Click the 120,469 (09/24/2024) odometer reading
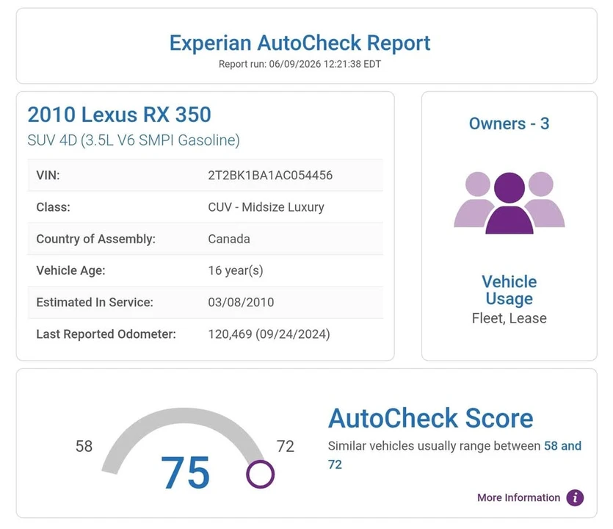The image size is (613, 529). click(x=269, y=334)
